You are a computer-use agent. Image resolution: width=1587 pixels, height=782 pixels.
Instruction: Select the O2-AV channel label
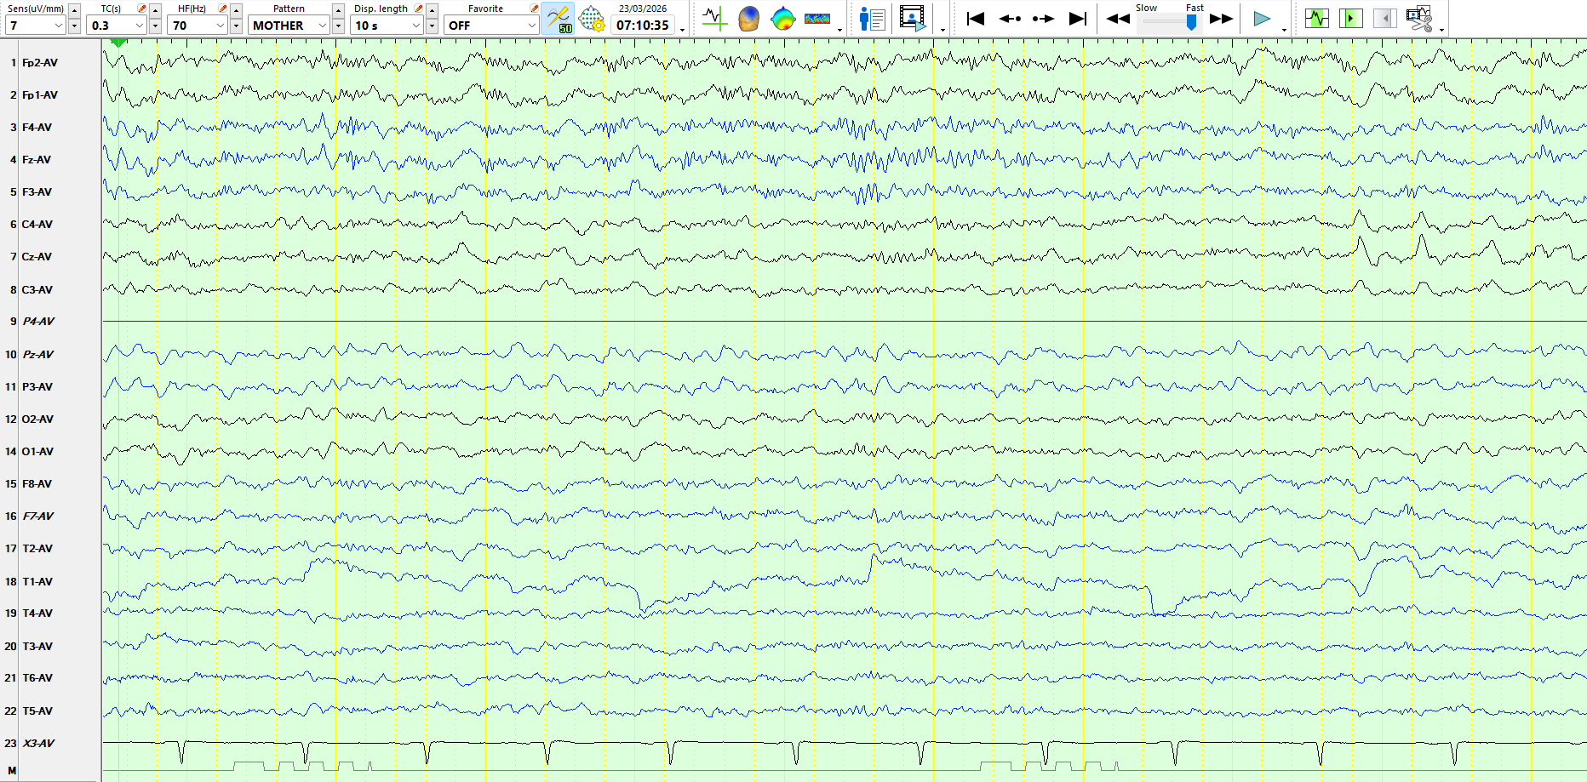point(37,420)
